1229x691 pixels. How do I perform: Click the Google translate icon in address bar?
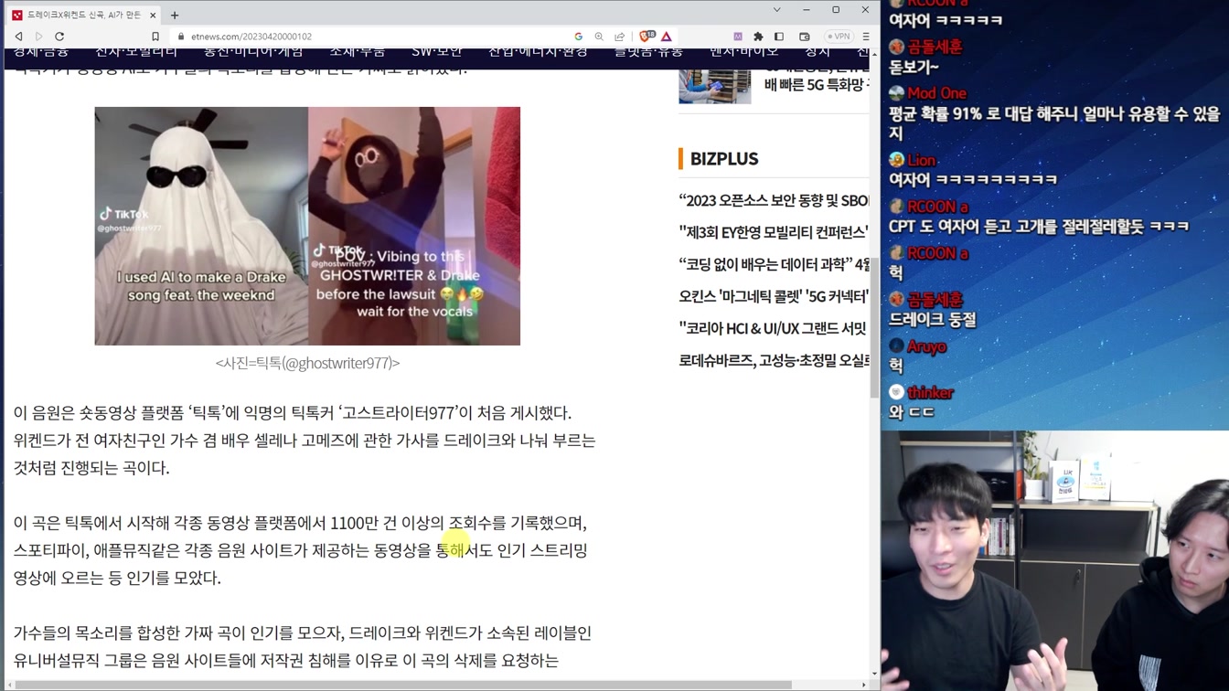tap(579, 37)
